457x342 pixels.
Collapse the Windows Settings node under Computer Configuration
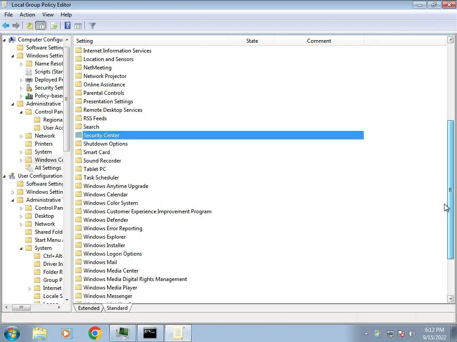pyautogui.click(x=12, y=56)
